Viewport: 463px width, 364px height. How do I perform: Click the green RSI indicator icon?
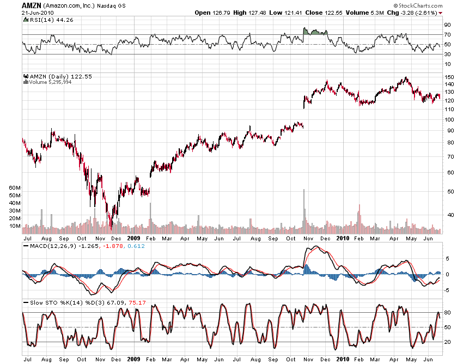[26, 20]
